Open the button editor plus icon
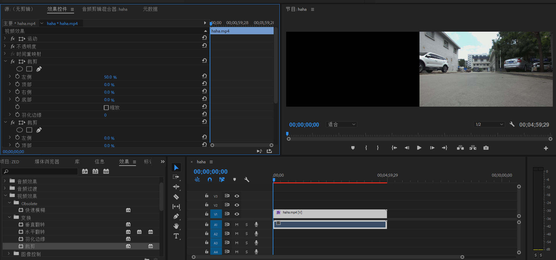This screenshot has height=260, width=556. click(x=546, y=148)
